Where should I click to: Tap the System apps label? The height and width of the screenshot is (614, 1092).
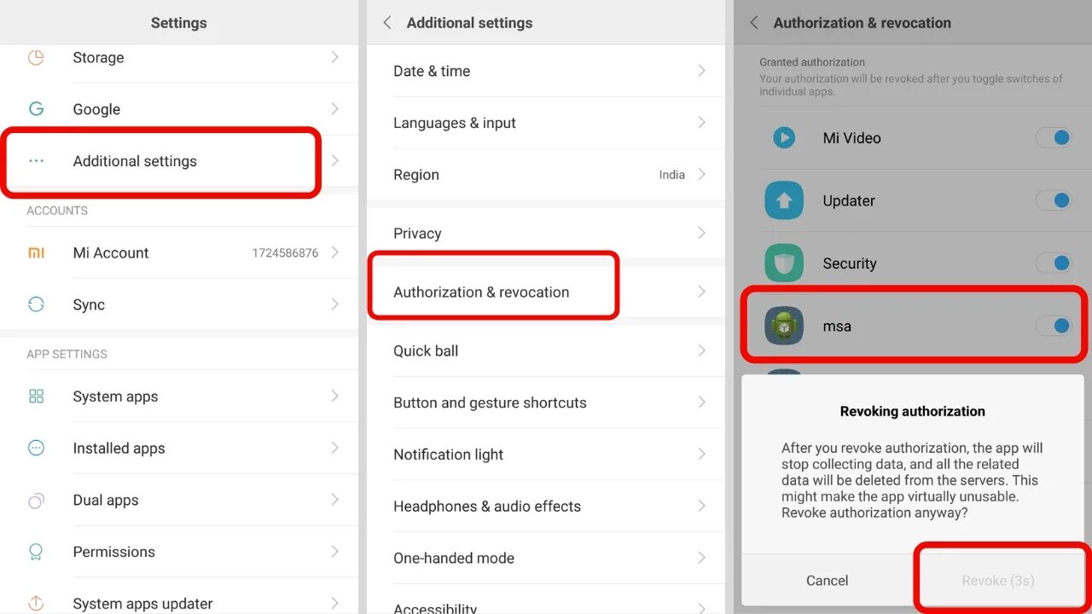tap(116, 397)
